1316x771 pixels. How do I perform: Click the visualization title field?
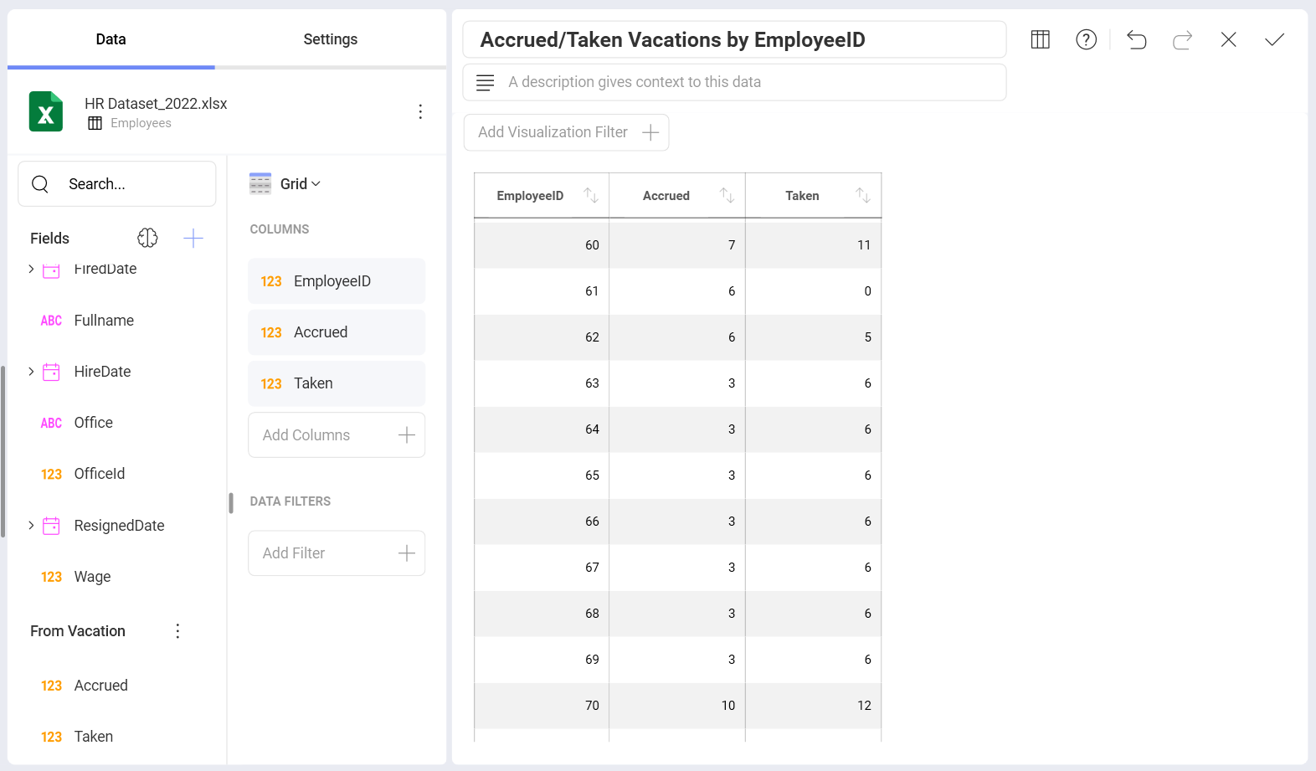[x=734, y=40]
